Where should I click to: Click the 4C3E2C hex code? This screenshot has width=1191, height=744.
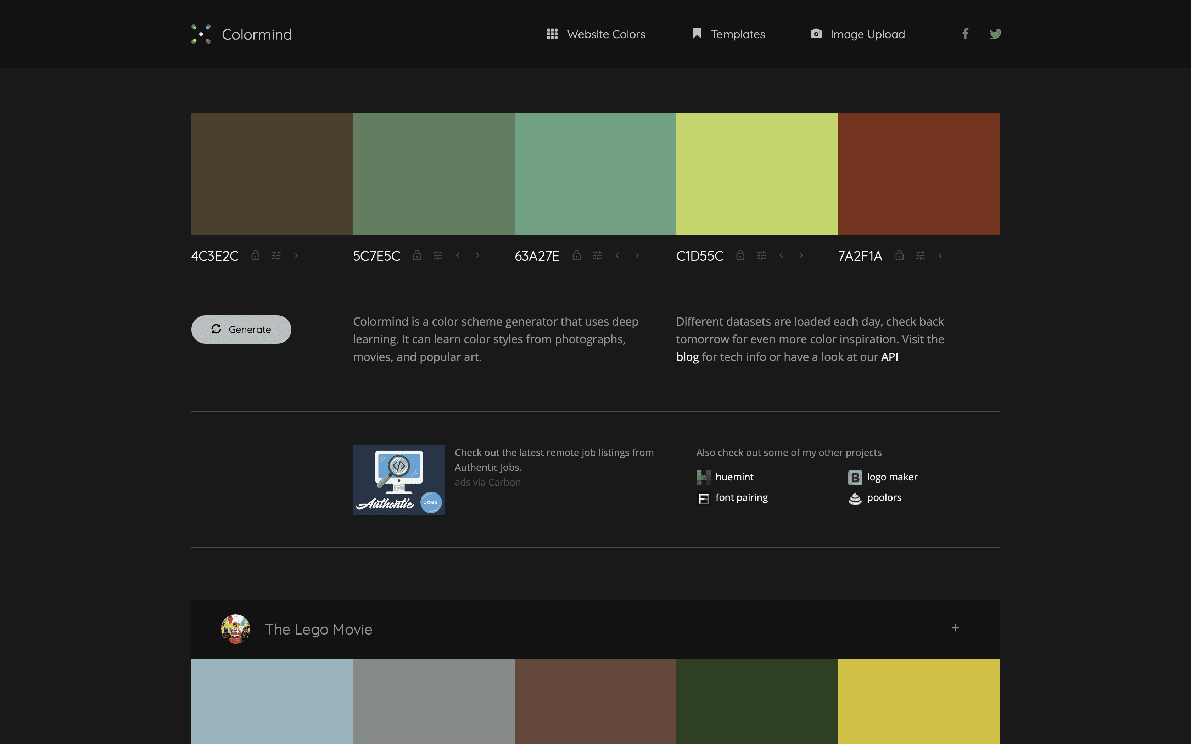214,256
